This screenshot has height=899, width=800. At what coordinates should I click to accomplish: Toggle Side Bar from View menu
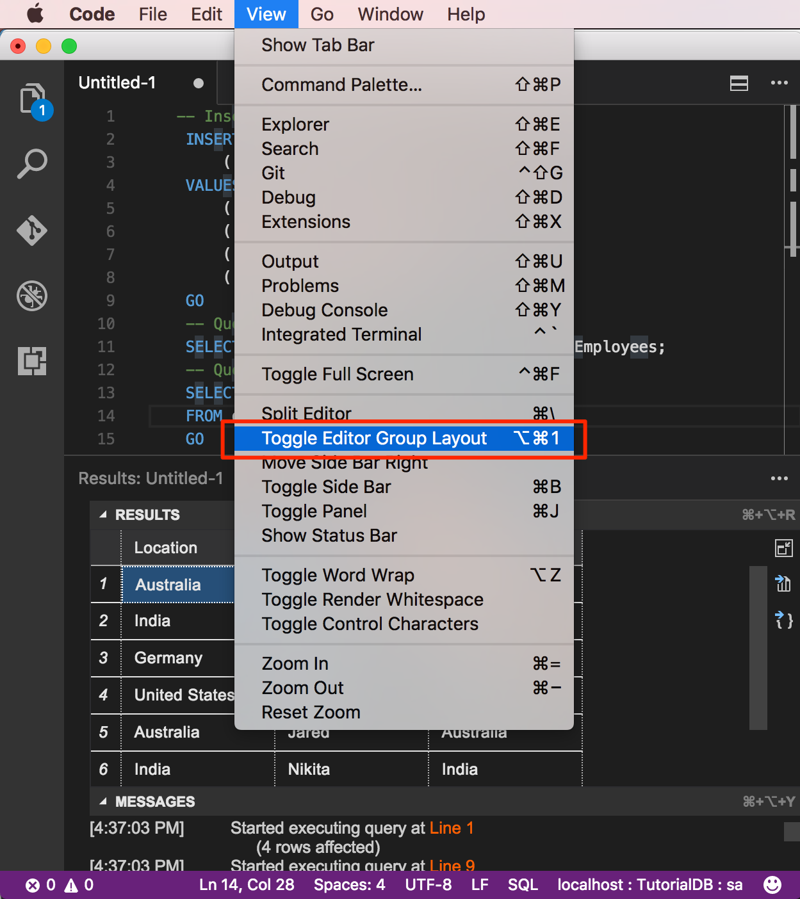[x=326, y=487]
